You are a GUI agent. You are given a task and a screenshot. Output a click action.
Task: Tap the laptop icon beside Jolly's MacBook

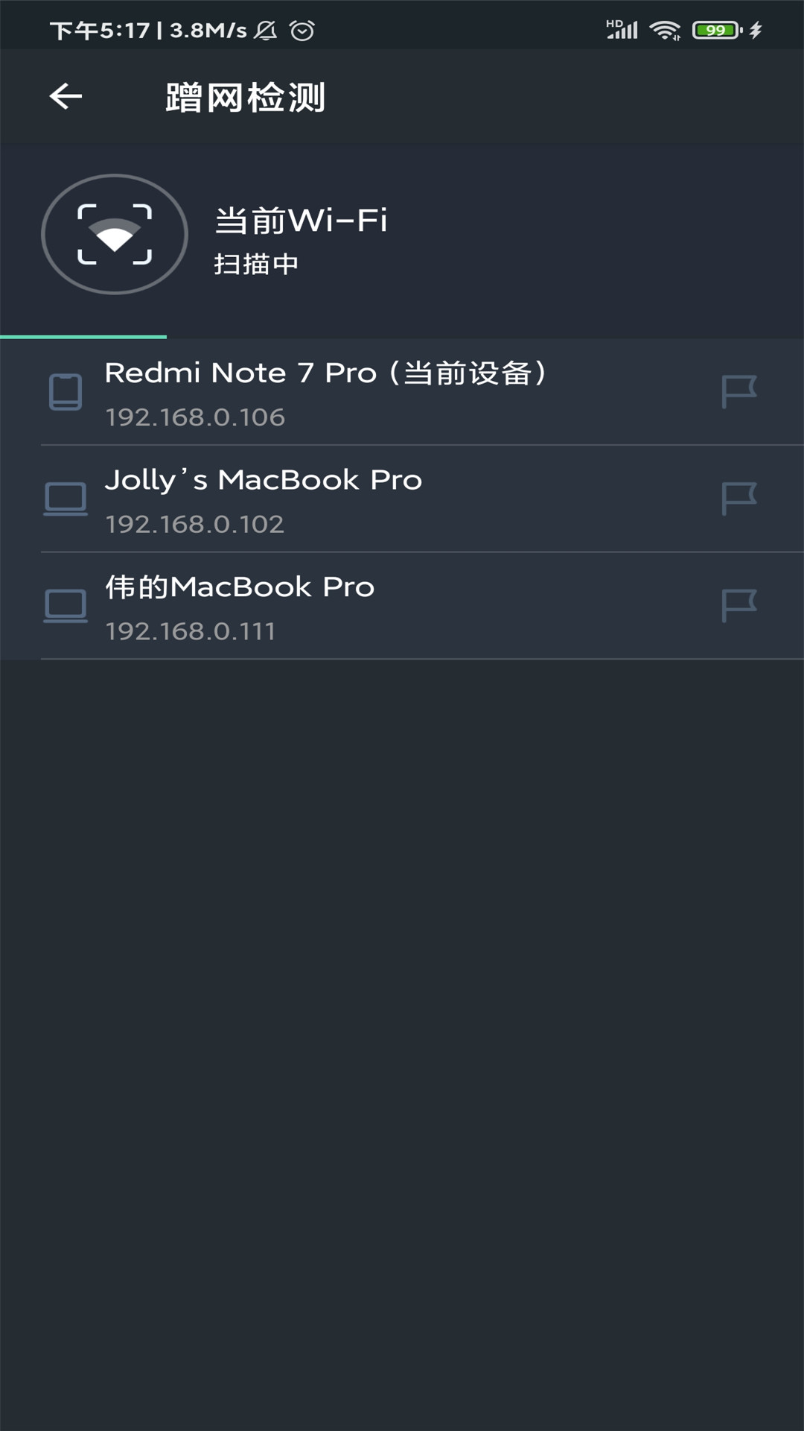click(x=66, y=499)
